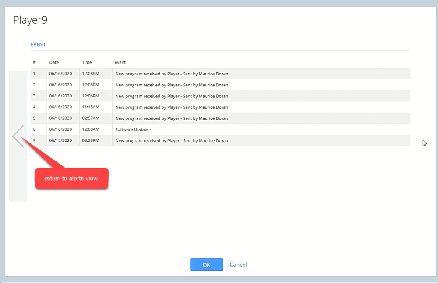Click the 06/15/2020 date cell

point(60,141)
